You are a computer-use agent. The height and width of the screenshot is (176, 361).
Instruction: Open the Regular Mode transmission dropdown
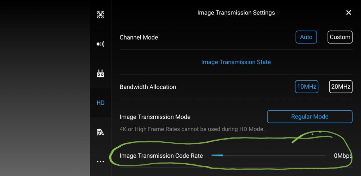[310, 117]
